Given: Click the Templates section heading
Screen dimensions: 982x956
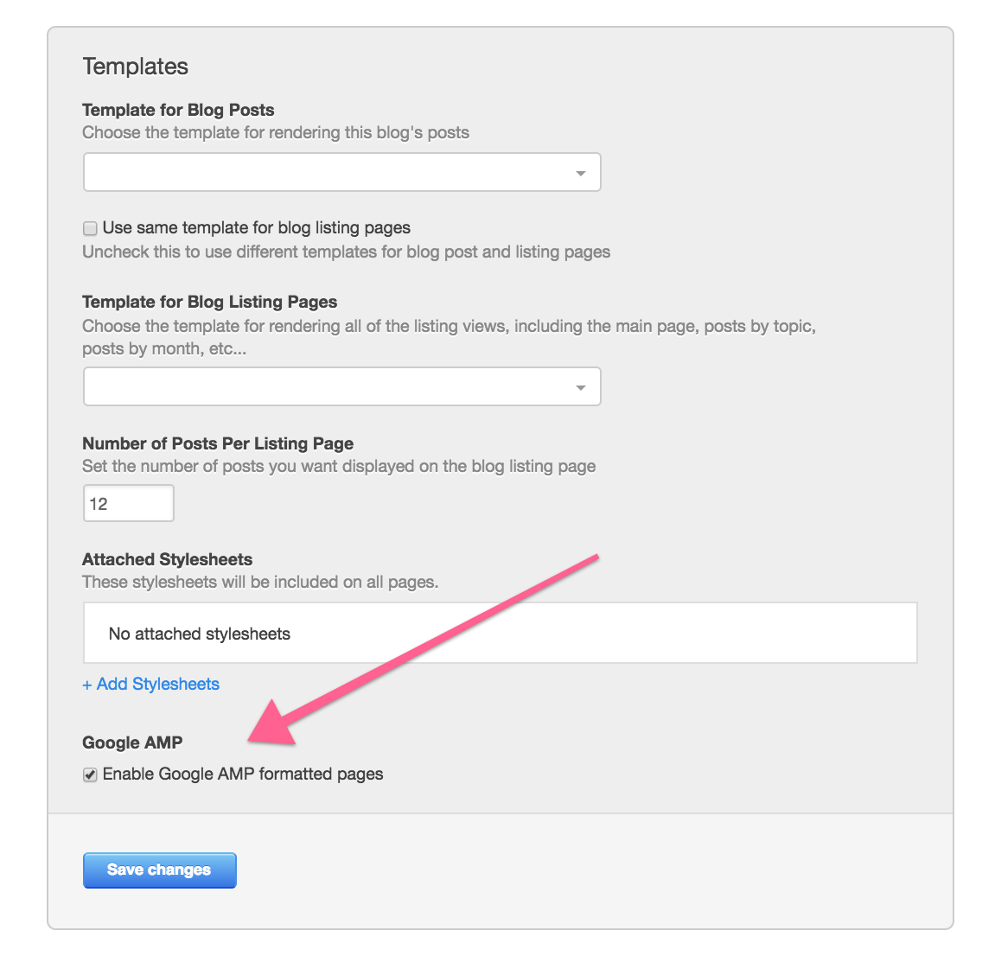Looking at the screenshot, I should (135, 67).
